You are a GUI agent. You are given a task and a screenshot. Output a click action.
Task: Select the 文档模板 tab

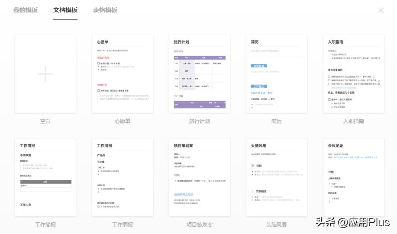[65, 10]
